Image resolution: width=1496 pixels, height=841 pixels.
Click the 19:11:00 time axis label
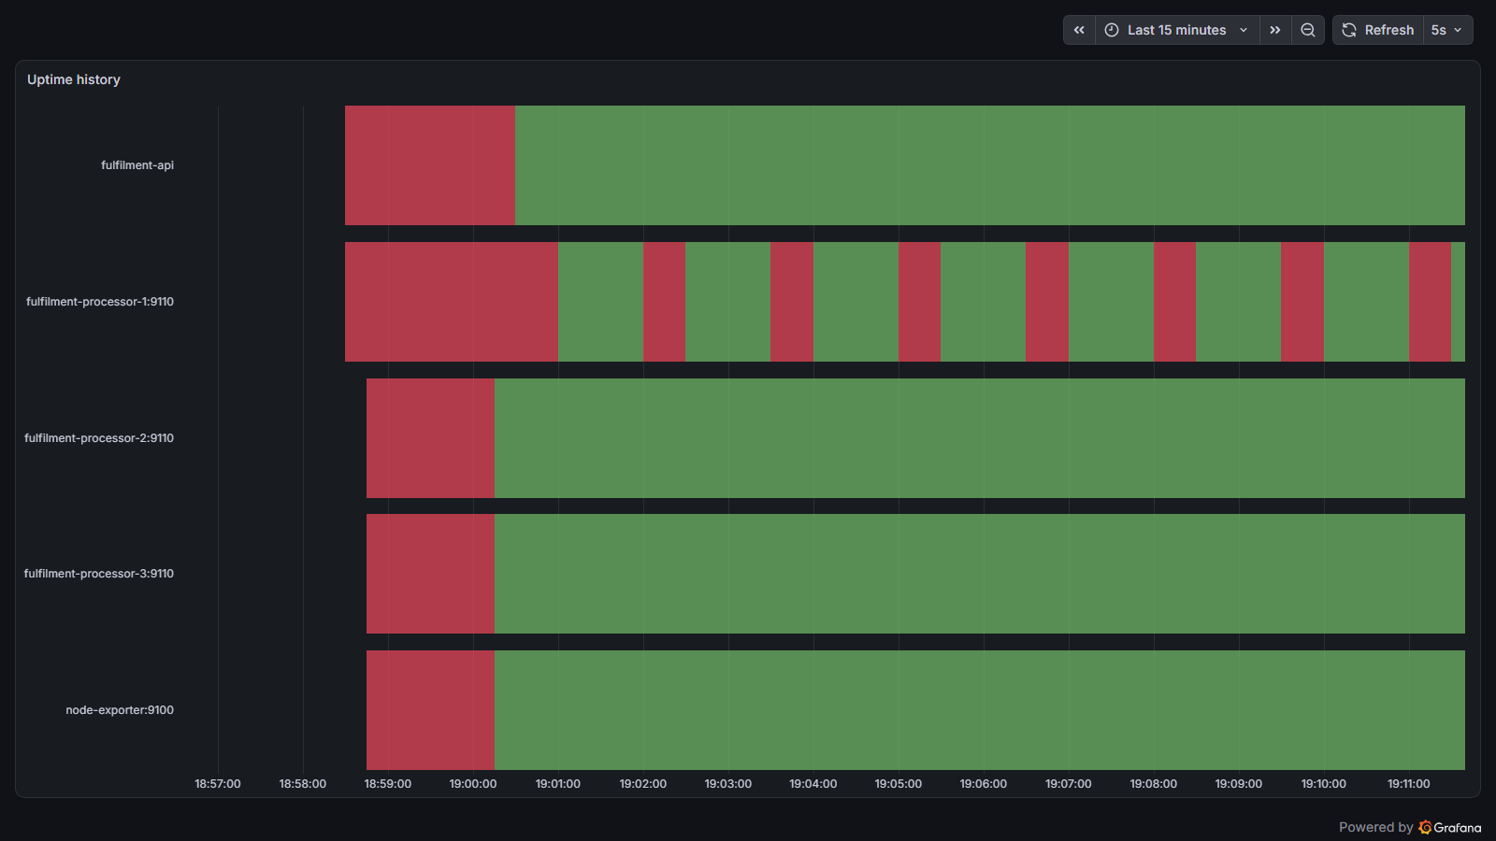[x=1409, y=784]
